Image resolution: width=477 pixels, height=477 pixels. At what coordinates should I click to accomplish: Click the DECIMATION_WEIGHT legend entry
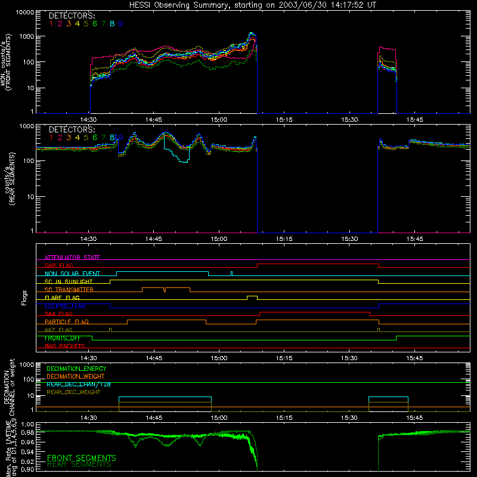point(76,376)
